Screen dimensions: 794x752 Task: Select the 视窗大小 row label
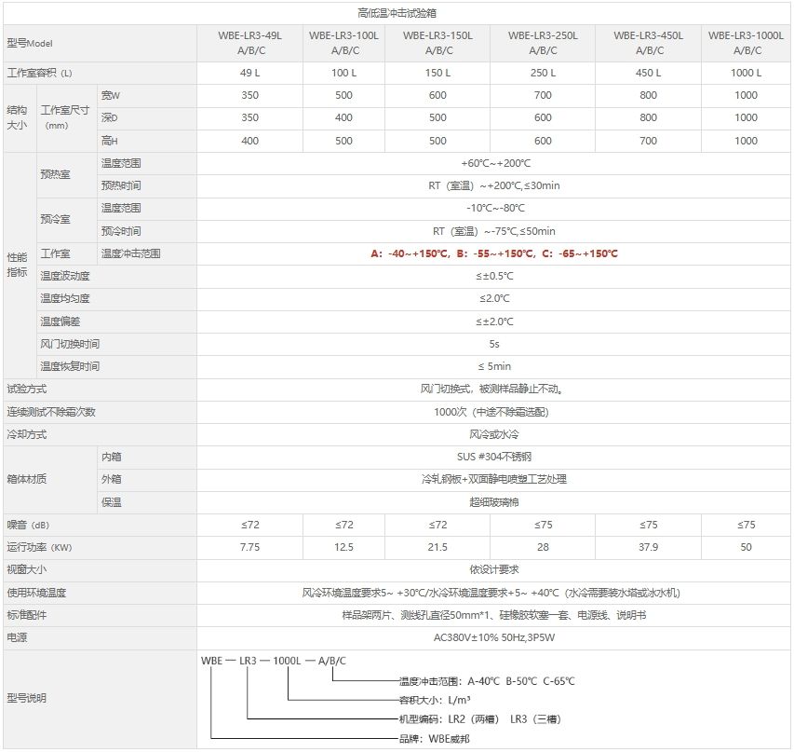(x=27, y=569)
